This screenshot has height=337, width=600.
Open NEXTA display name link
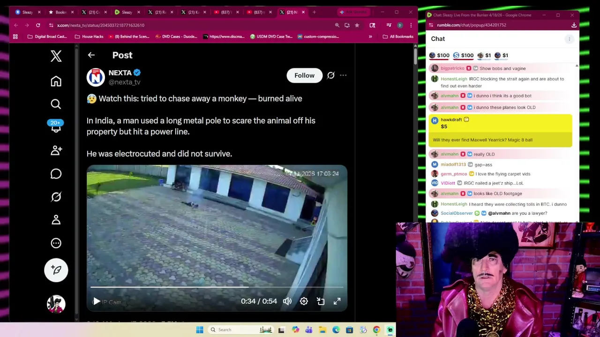tap(120, 73)
